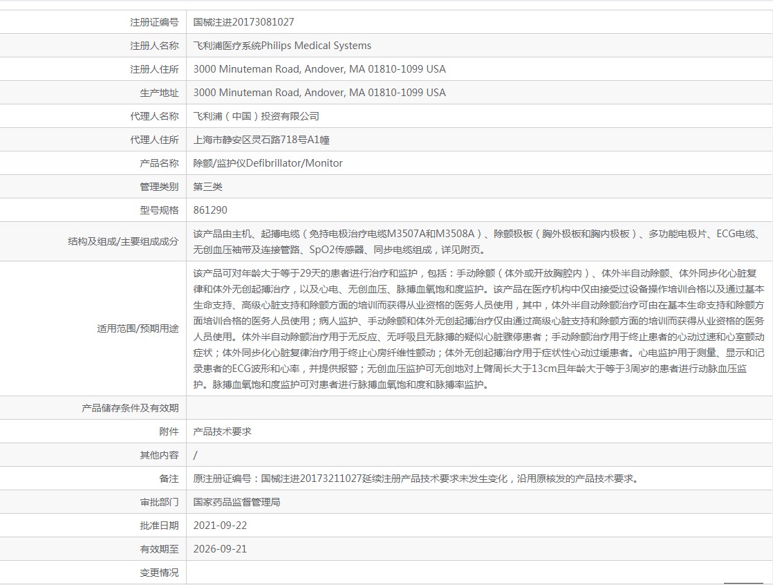
Task: Click the 代理人名称 label
Action: [154, 116]
